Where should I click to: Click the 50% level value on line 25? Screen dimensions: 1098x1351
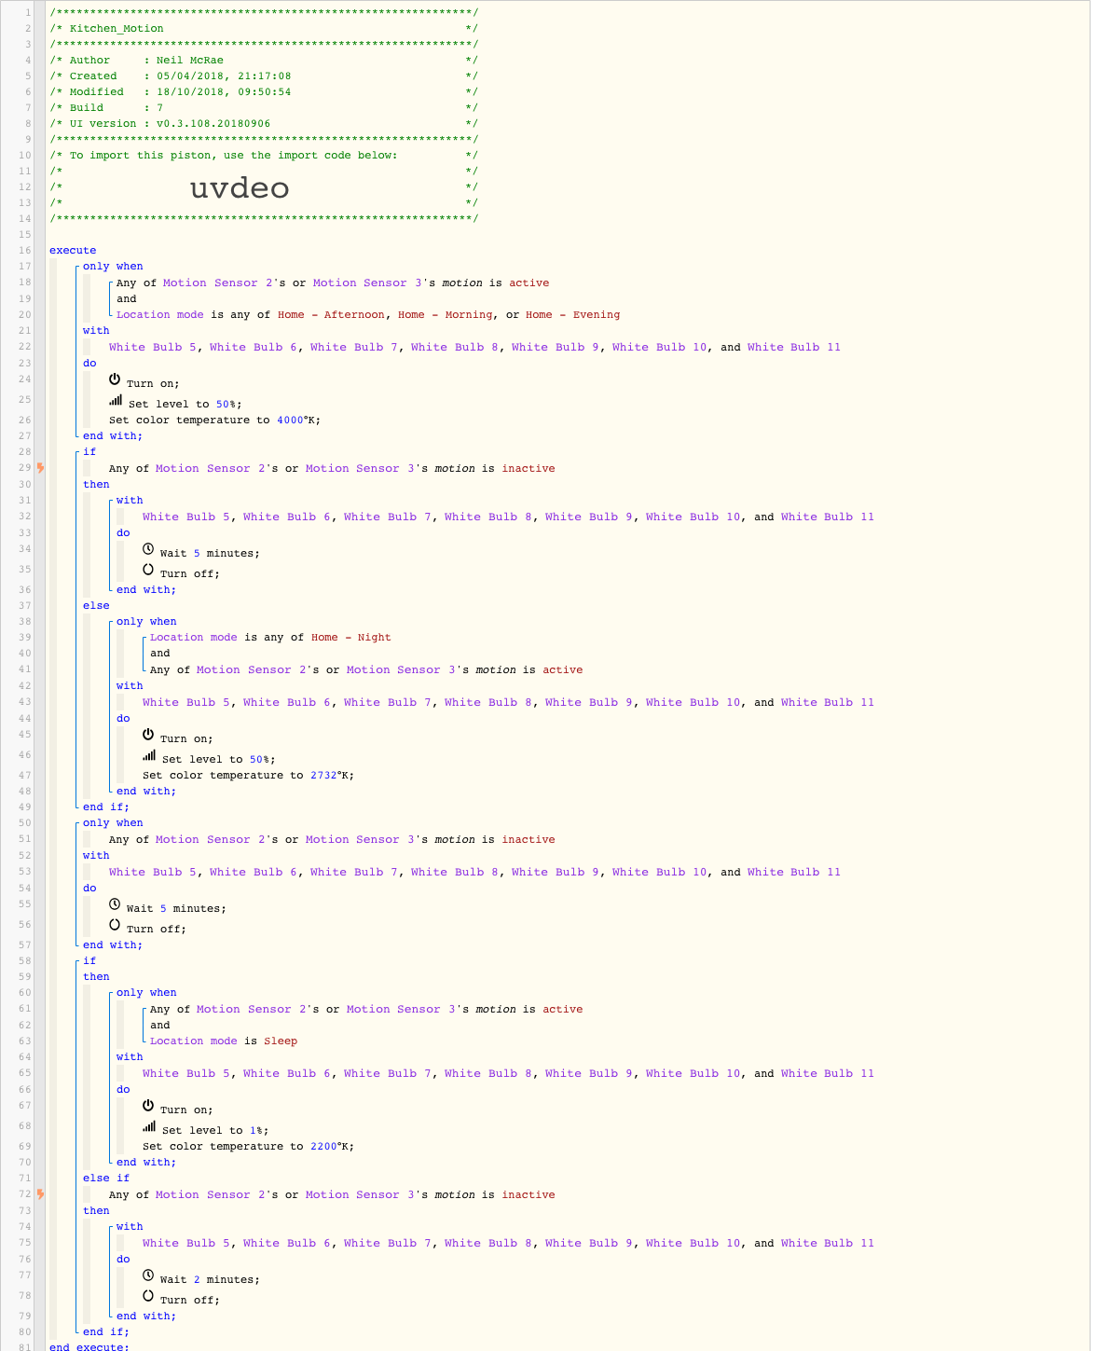[x=226, y=405]
